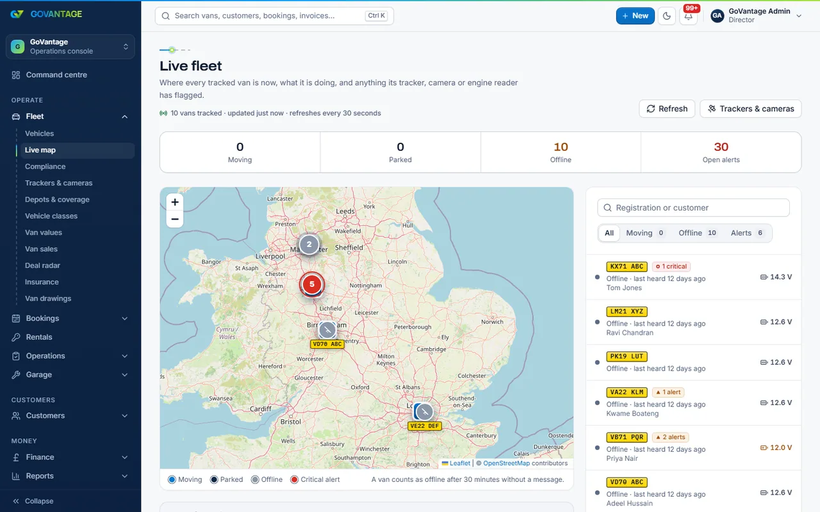Screen dimensions: 820x512
Task: Click the Fleet van icon in sidebar
Action: [16, 116]
